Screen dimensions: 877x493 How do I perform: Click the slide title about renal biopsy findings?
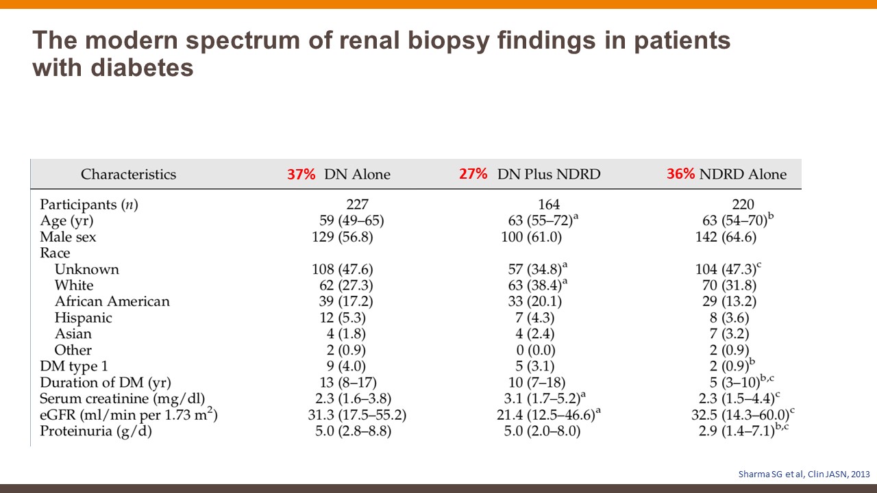click(x=381, y=55)
